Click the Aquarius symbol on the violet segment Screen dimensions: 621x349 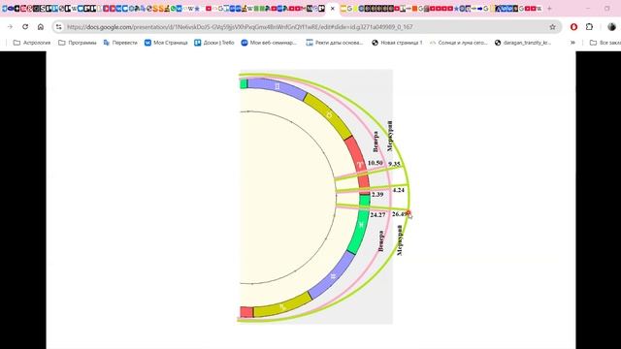(333, 276)
